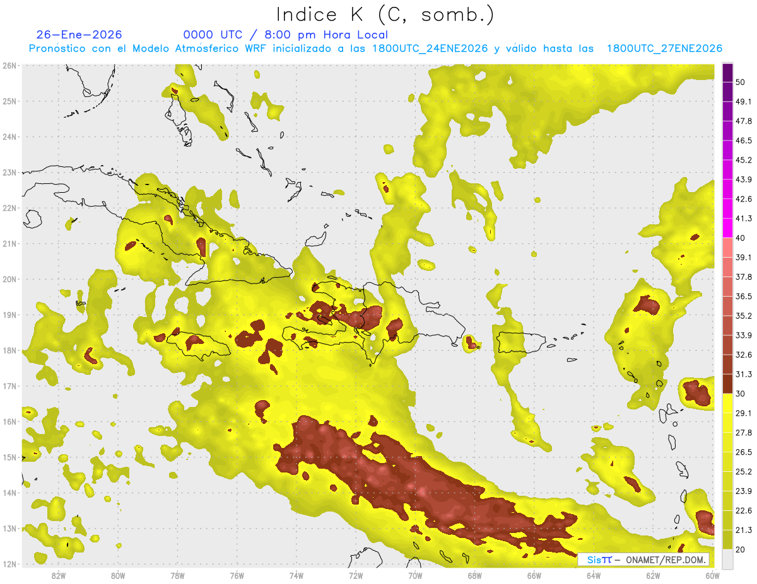Image resolution: width=757 pixels, height=584 pixels.
Task: Click the colorbar value "47.8"
Action: [743, 121]
